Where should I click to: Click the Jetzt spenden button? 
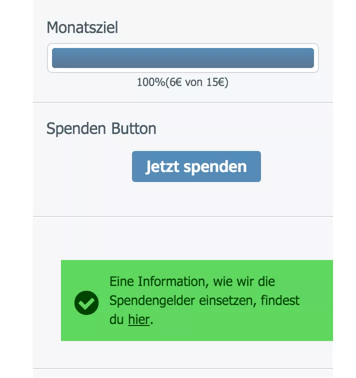(196, 166)
